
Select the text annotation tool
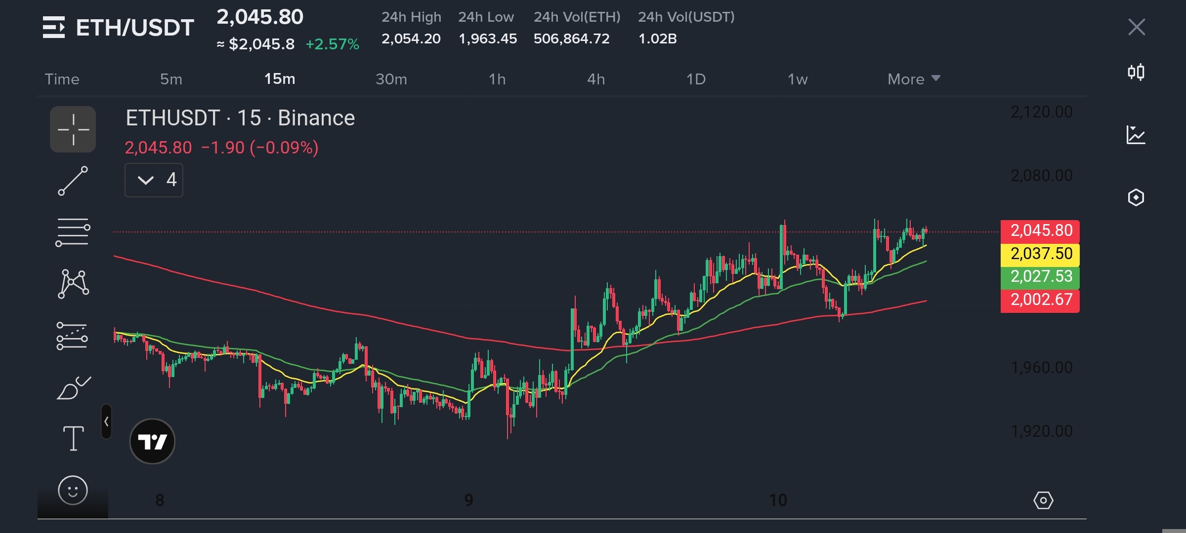pyautogui.click(x=73, y=438)
